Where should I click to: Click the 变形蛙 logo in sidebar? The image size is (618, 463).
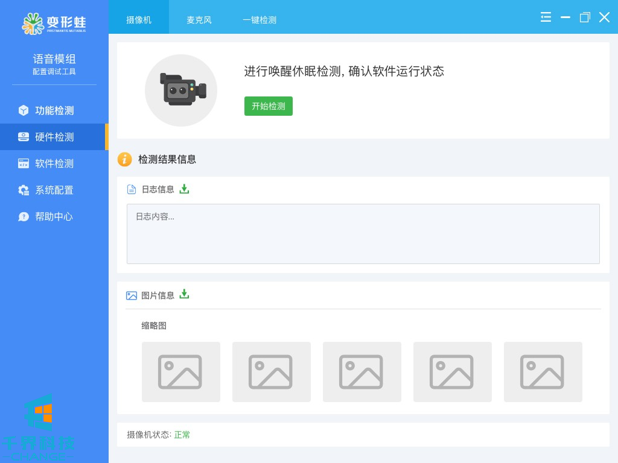click(x=54, y=24)
